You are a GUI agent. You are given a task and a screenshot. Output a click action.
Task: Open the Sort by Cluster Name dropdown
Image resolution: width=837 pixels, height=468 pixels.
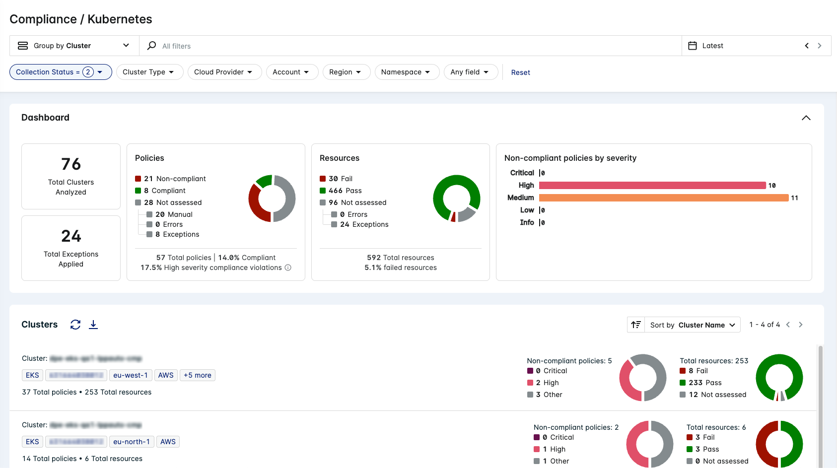tap(693, 325)
